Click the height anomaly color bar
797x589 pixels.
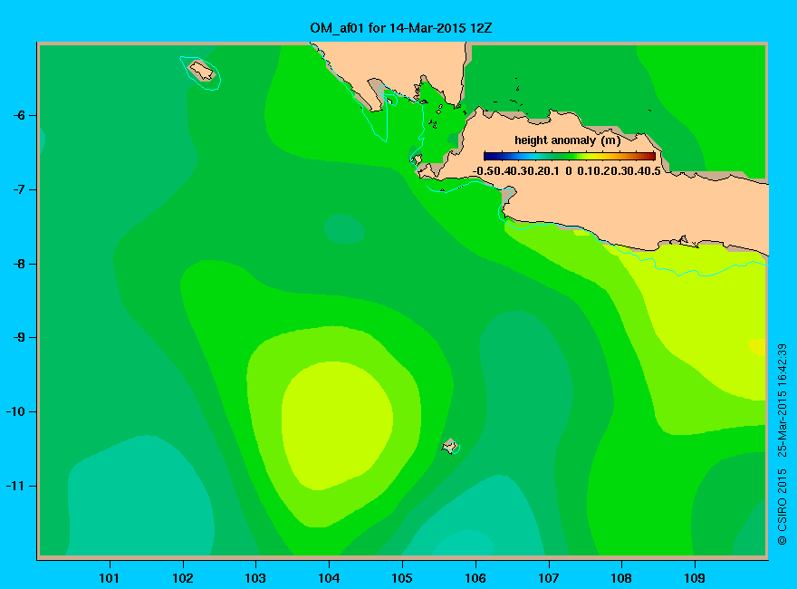coord(570,157)
